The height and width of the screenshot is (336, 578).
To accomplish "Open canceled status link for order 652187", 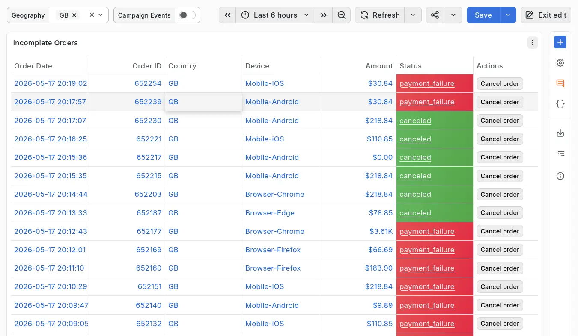I will click(415, 213).
